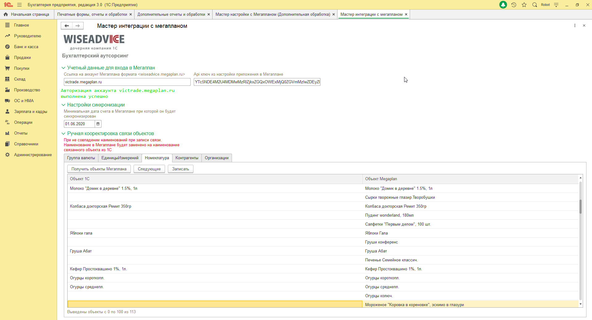The height and width of the screenshot is (320, 592).
Task: Close Мастер настройки с Мегапланом tab
Action: (333, 14)
